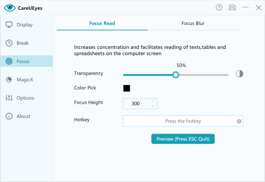Open the Break section label

pyautogui.click(x=23, y=43)
